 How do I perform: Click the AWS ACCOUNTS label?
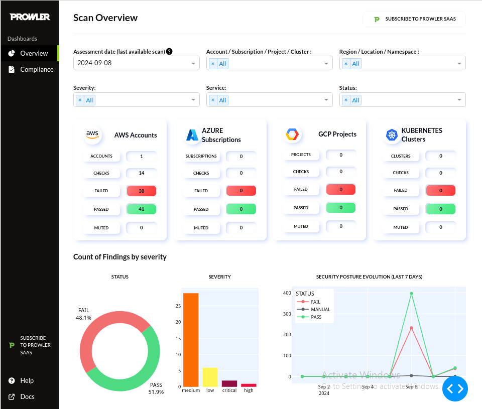pyautogui.click(x=101, y=156)
